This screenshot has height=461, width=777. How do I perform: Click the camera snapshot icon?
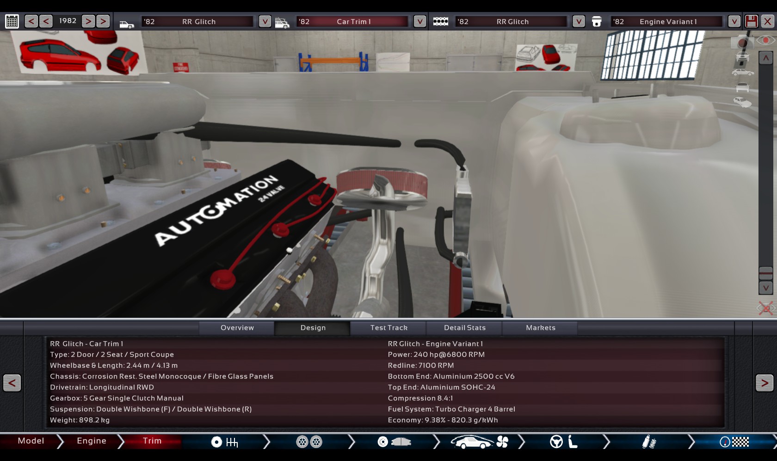[x=742, y=43]
